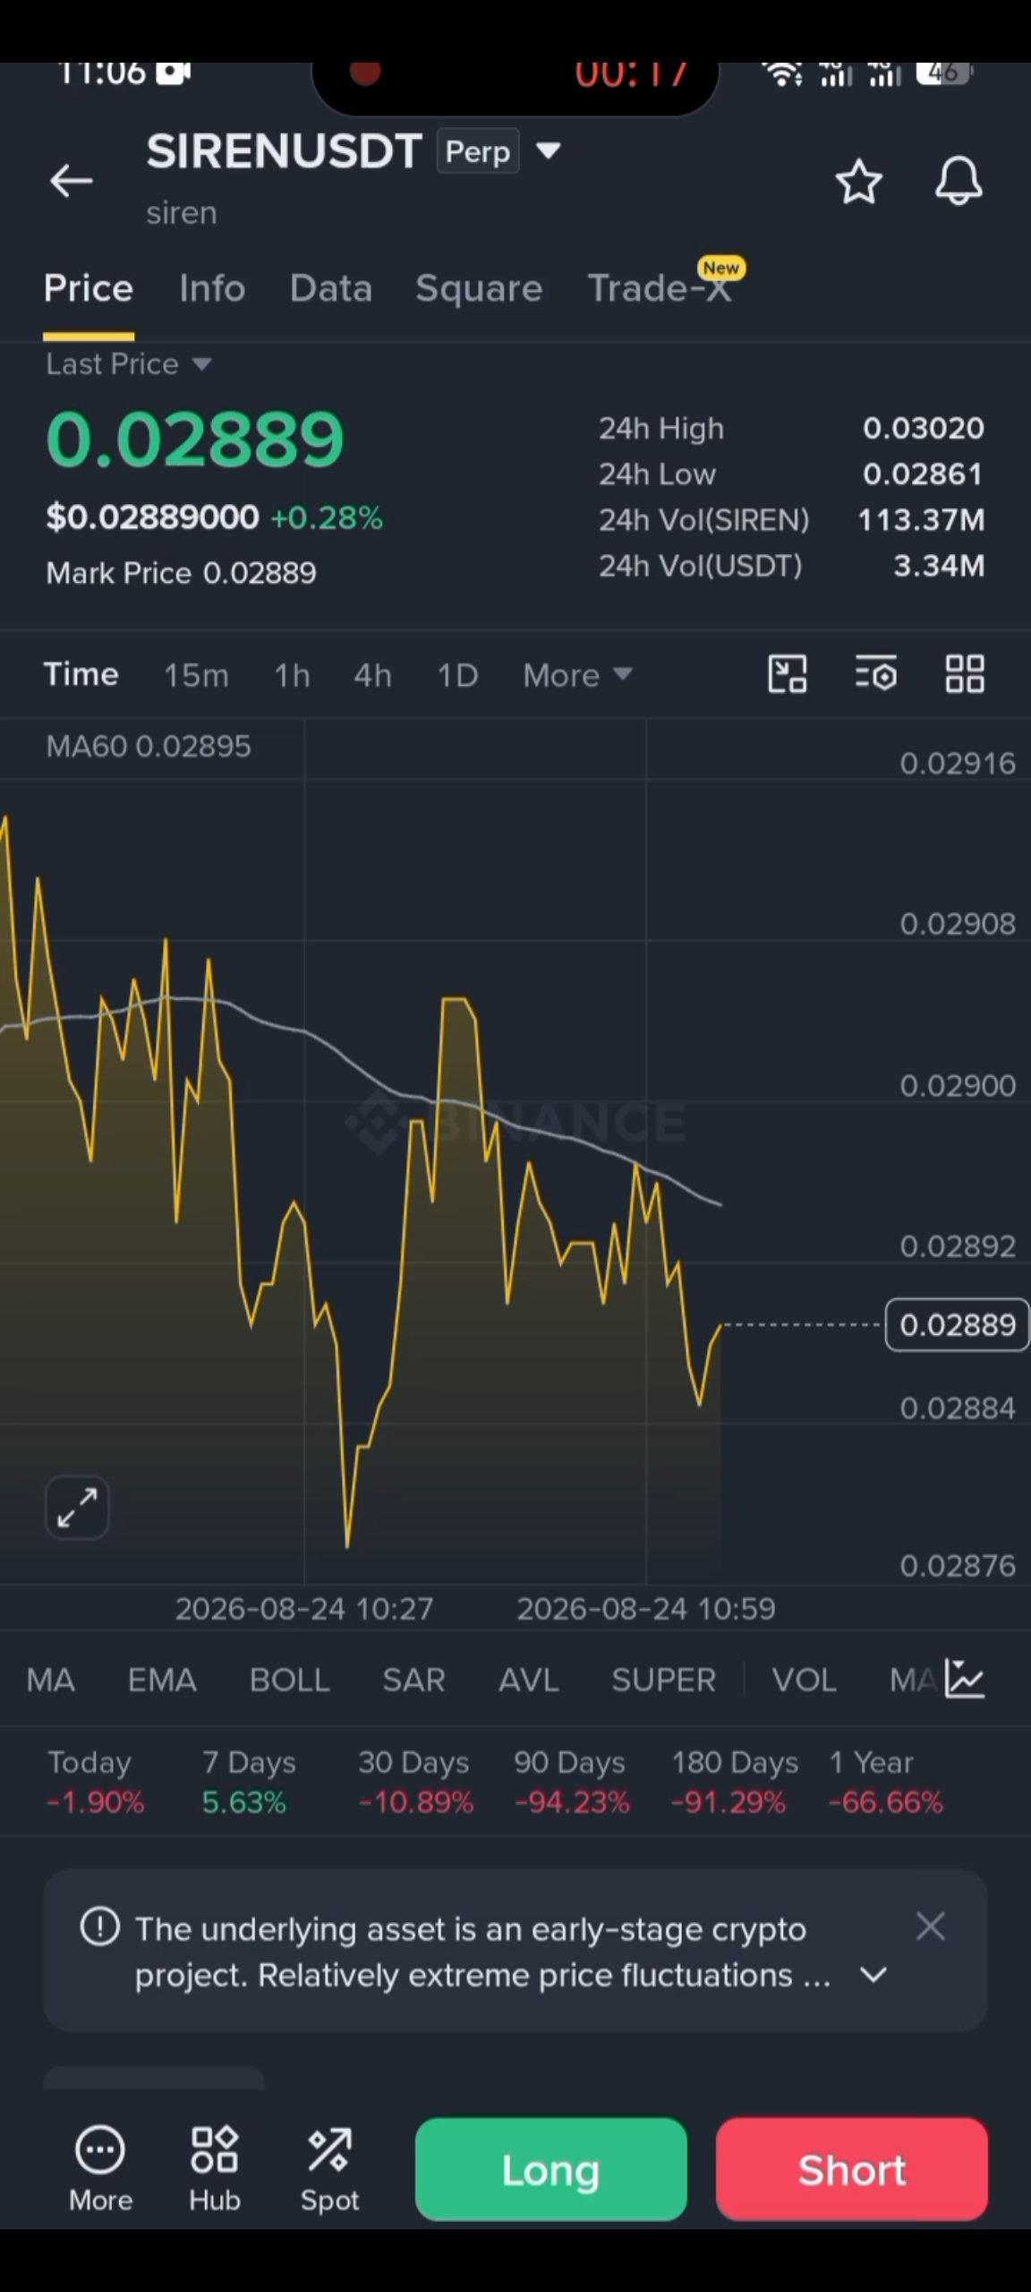
Task: Switch to the Data tab
Action: point(331,288)
